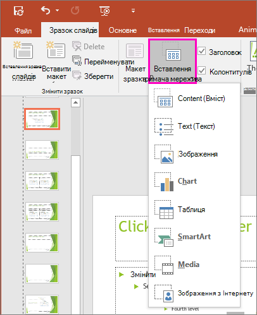The image size is (257, 315).
Task: Select the highlighted first layout thumbnail
Action: tap(42, 119)
